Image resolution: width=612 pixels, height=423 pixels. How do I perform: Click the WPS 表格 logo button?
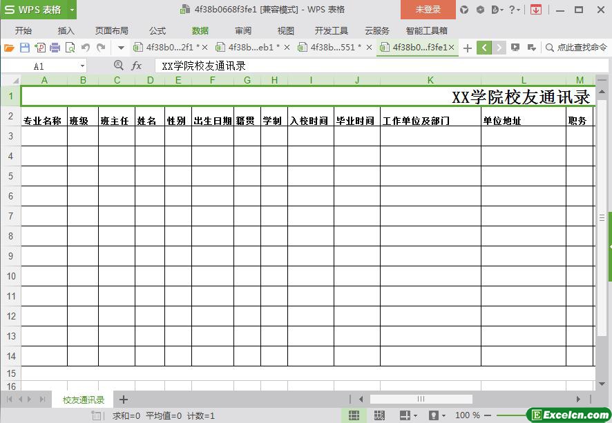(x=34, y=10)
